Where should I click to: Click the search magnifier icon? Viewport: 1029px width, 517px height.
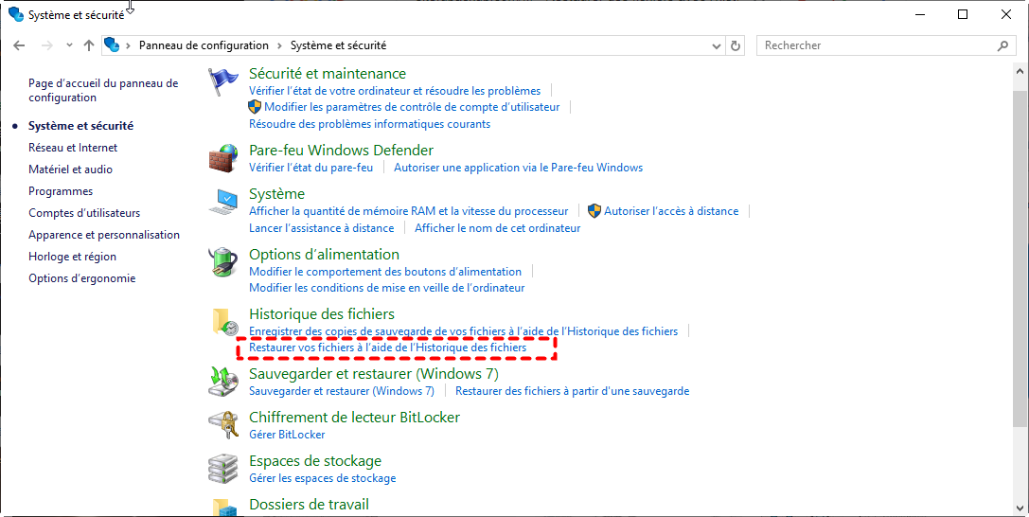pos(1002,45)
